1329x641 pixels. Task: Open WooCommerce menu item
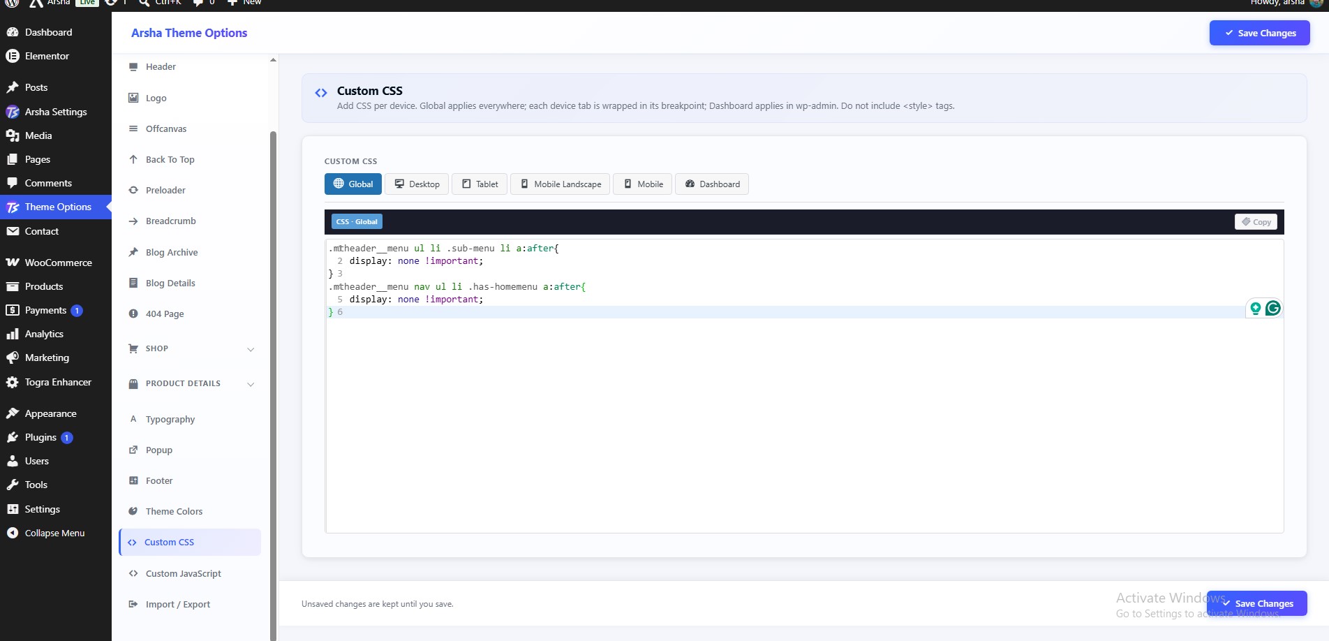58,263
